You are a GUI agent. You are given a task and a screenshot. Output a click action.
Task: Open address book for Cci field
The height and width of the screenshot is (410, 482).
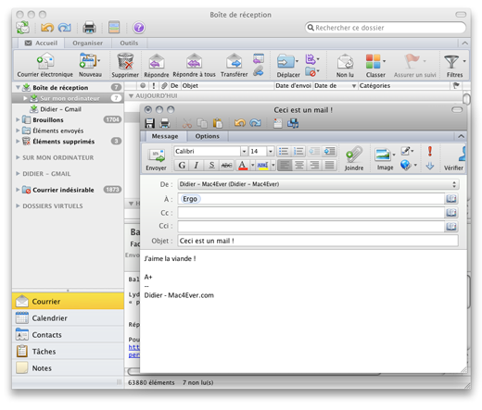[451, 227]
